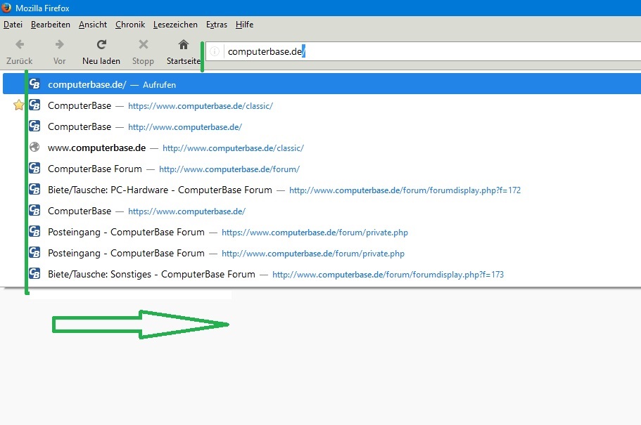Select 'Biete/Tausche: Sonstiges - ComputerBase Forum' title
This screenshot has height=425, width=641.
click(x=152, y=275)
